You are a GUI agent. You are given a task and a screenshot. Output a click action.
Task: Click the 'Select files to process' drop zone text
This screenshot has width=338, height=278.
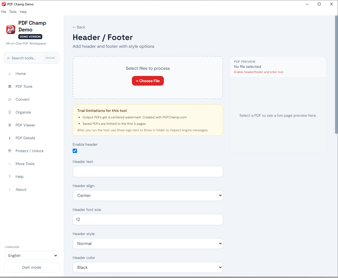tap(148, 68)
